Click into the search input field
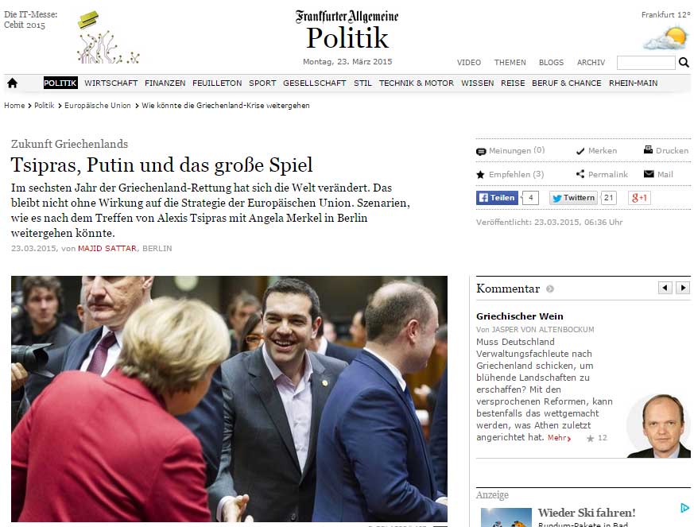694x527 pixels. [x=646, y=62]
